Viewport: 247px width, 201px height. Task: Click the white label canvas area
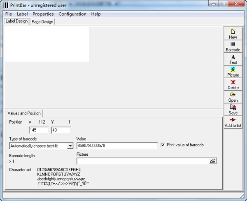47,44
